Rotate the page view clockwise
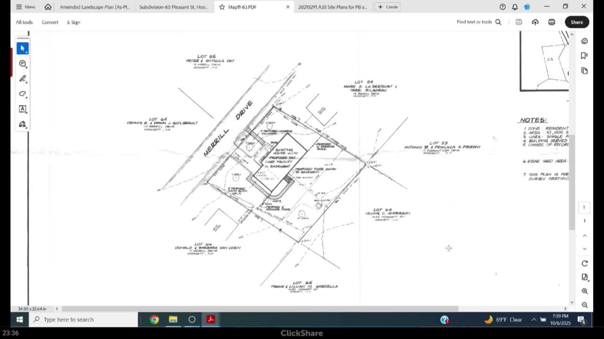This screenshot has height=339, width=604. coord(585,263)
